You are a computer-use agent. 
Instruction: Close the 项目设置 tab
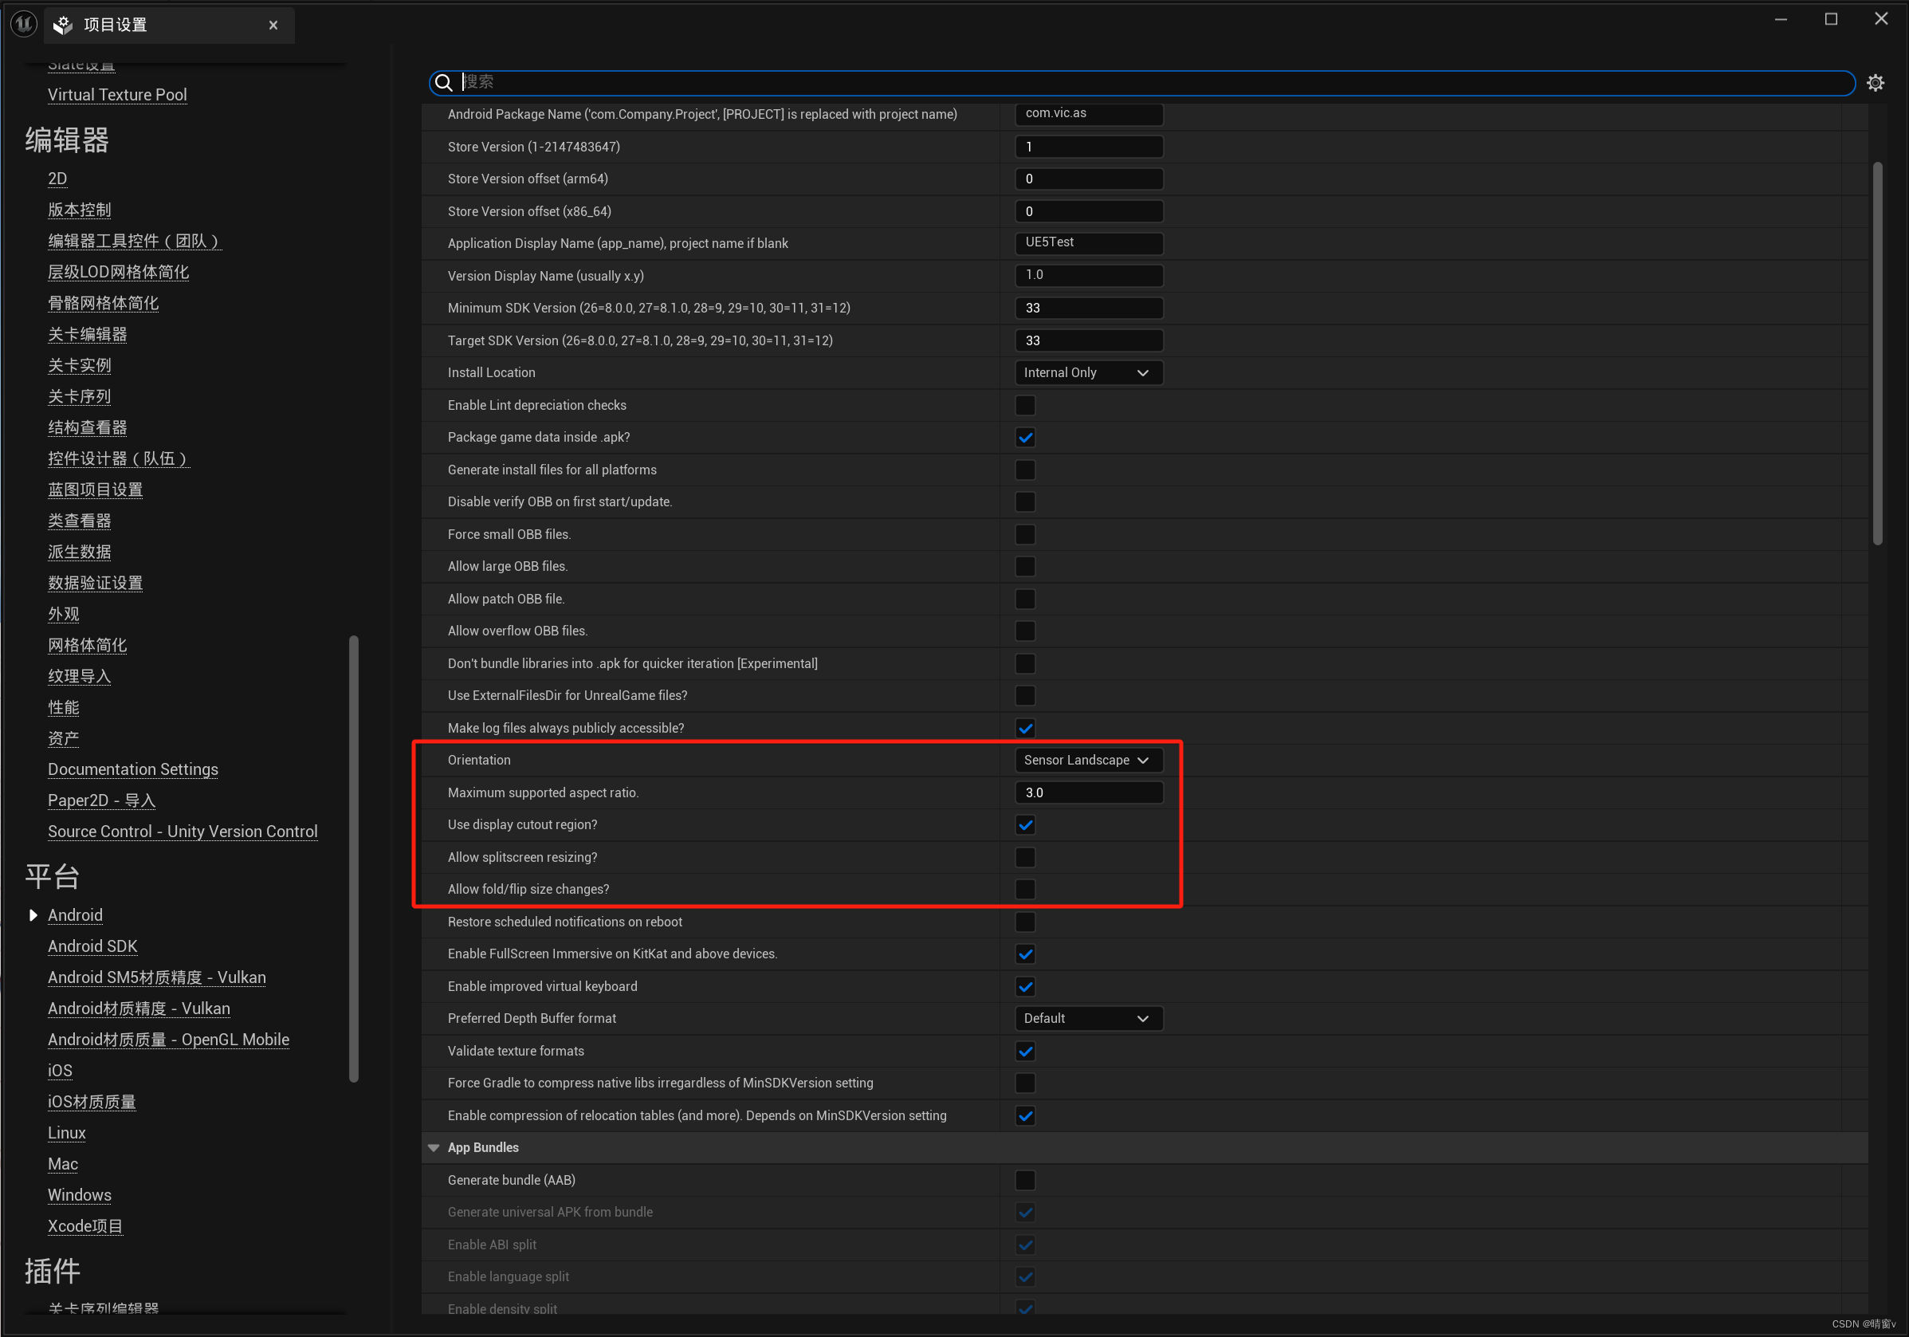[x=273, y=25]
